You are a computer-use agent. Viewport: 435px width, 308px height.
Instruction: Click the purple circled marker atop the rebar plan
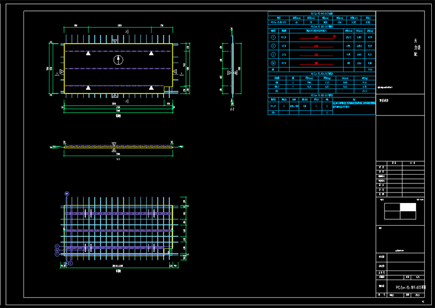click(x=67, y=194)
